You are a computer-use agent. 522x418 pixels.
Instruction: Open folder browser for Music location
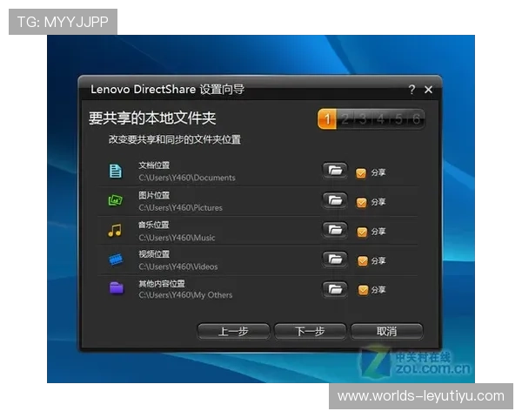(x=334, y=230)
